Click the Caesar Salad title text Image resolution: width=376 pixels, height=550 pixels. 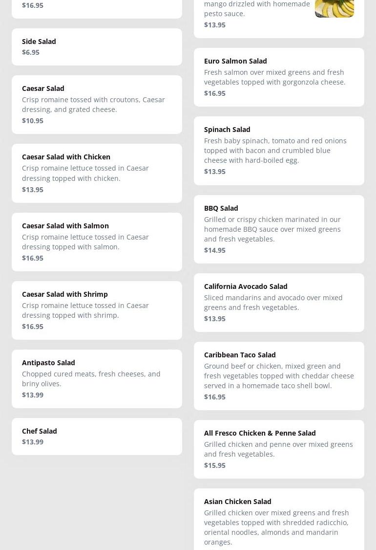(43, 88)
